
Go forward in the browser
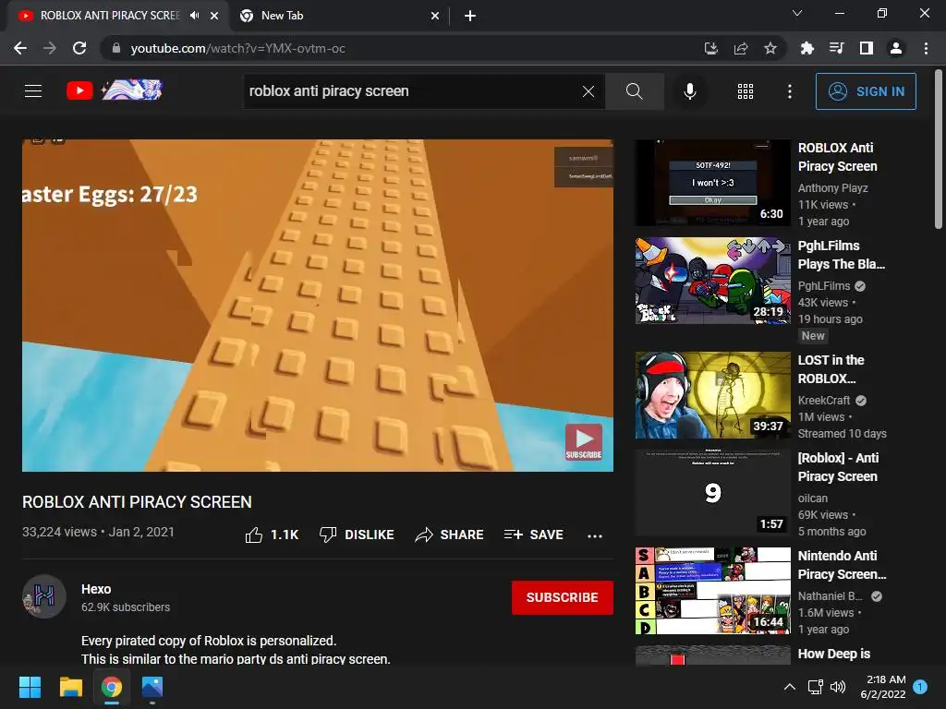[50, 48]
